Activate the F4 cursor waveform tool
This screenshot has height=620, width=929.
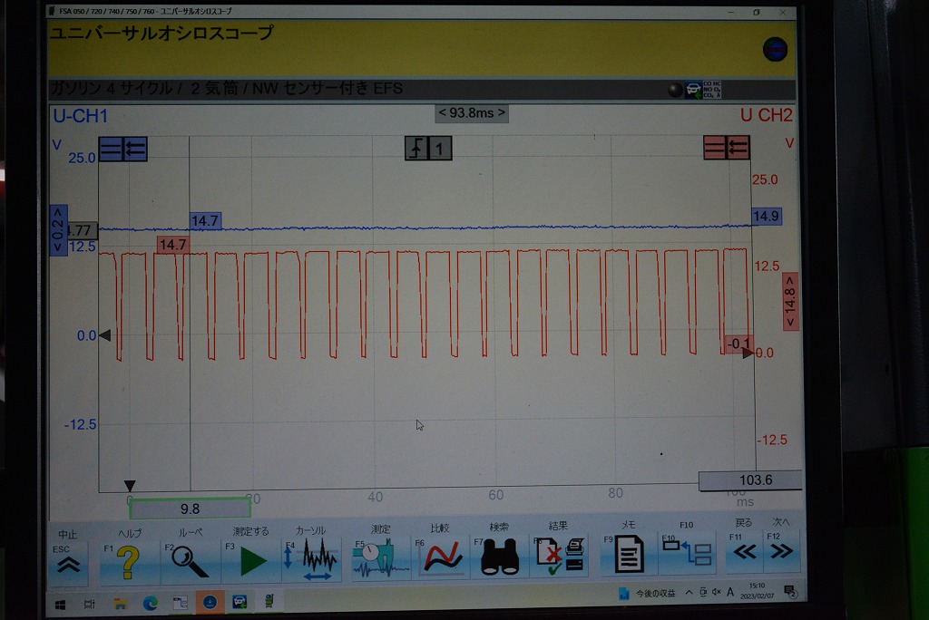click(x=313, y=560)
